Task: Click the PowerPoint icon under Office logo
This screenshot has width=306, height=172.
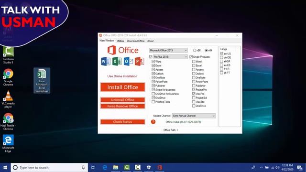Action: (x=139, y=62)
